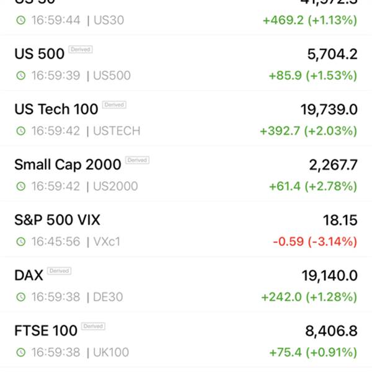Select the FTSE 100 index name
Viewport: 372px width, 372px height.
46,330
